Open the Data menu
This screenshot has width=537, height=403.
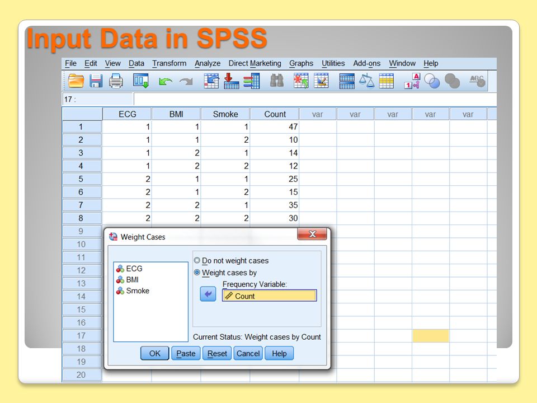point(136,63)
